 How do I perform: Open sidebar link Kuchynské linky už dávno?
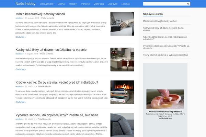pos(163,29)
